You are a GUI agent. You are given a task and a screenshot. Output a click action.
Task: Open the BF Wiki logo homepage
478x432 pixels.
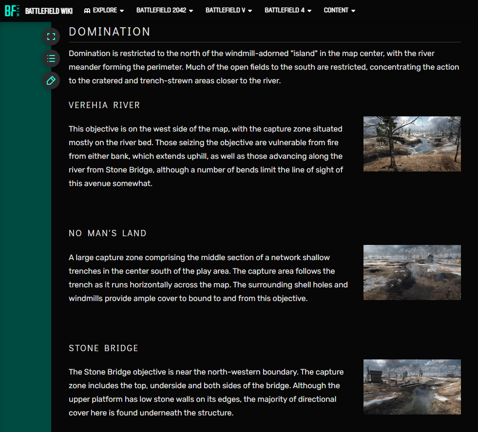[x=12, y=11]
